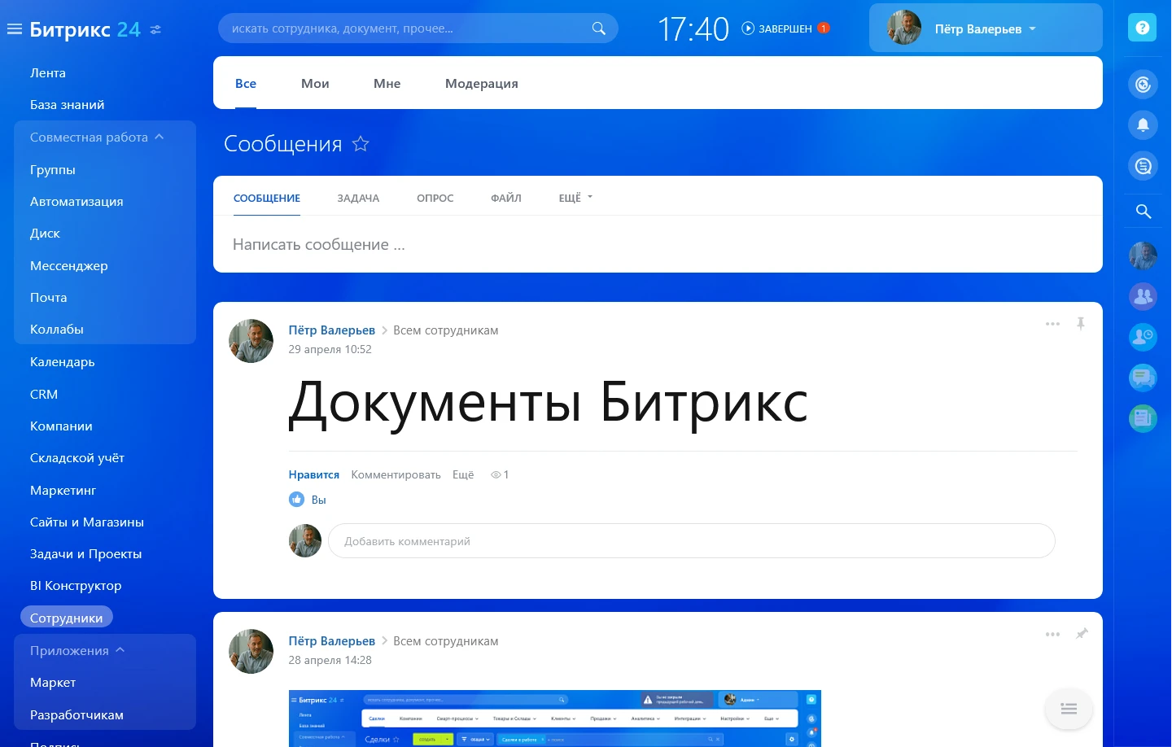Remove your like on the thumbs-up reaction
The image size is (1172, 747).
pyautogui.click(x=296, y=499)
